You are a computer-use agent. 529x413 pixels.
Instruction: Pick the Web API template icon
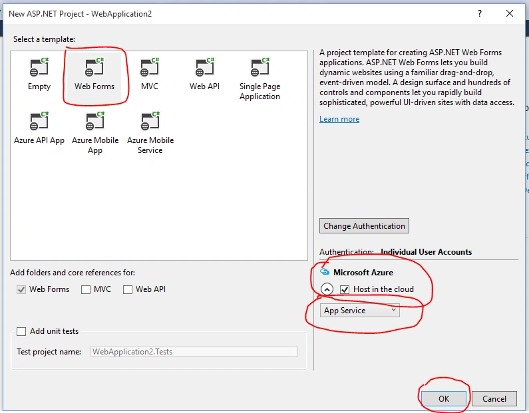pyautogui.click(x=205, y=67)
